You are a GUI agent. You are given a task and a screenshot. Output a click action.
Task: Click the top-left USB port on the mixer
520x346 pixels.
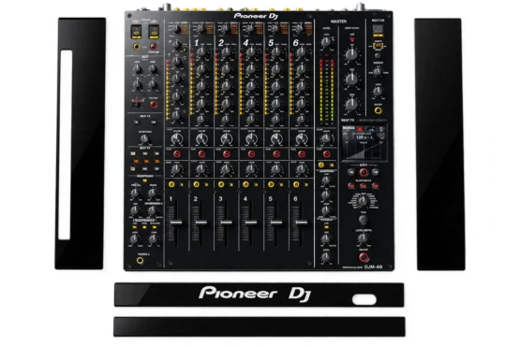click(136, 32)
